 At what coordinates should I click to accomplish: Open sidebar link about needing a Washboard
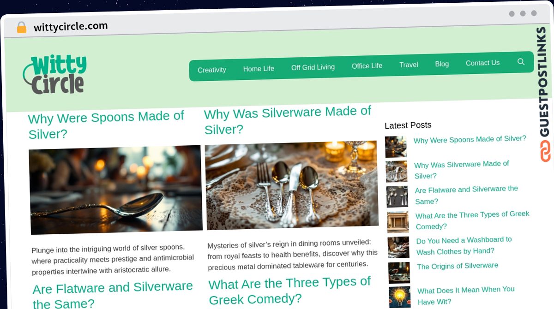[464, 246]
